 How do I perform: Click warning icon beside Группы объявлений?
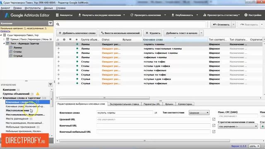click(38, 94)
